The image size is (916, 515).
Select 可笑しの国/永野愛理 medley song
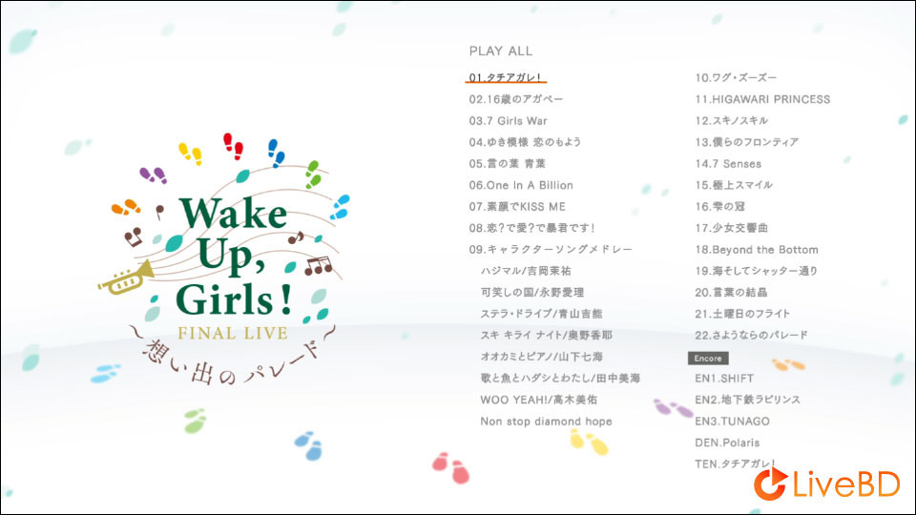click(x=532, y=293)
